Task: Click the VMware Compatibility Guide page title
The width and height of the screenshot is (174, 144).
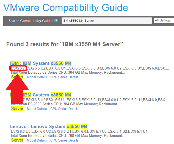Action: point(66,8)
